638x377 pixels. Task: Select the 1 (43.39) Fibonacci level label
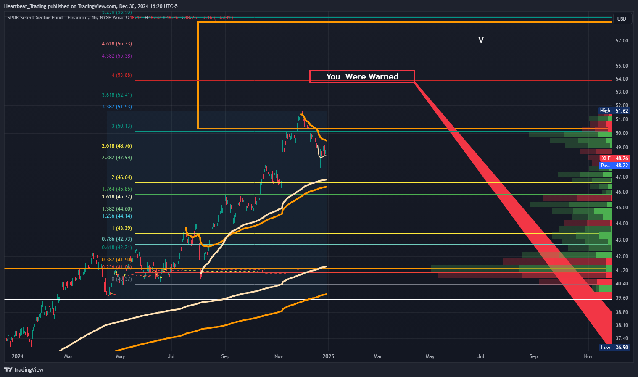click(x=122, y=228)
